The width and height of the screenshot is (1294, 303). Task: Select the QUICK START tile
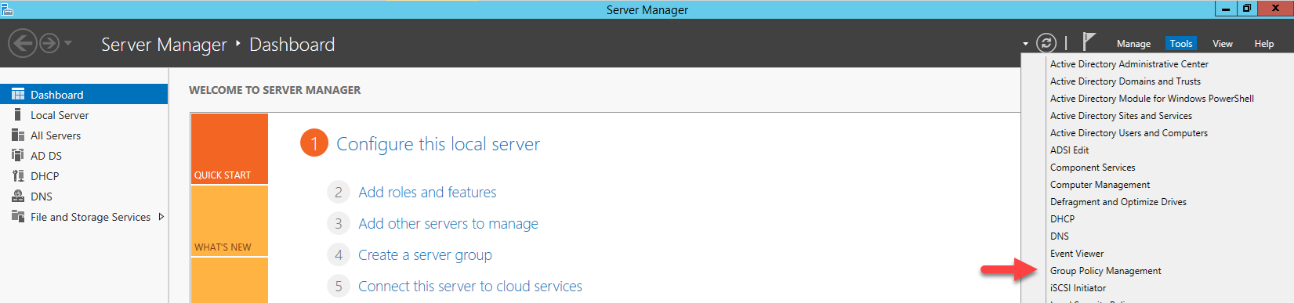point(229,149)
